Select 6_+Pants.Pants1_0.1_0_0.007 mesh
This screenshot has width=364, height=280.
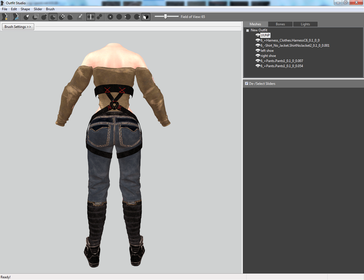click(282, 61)
